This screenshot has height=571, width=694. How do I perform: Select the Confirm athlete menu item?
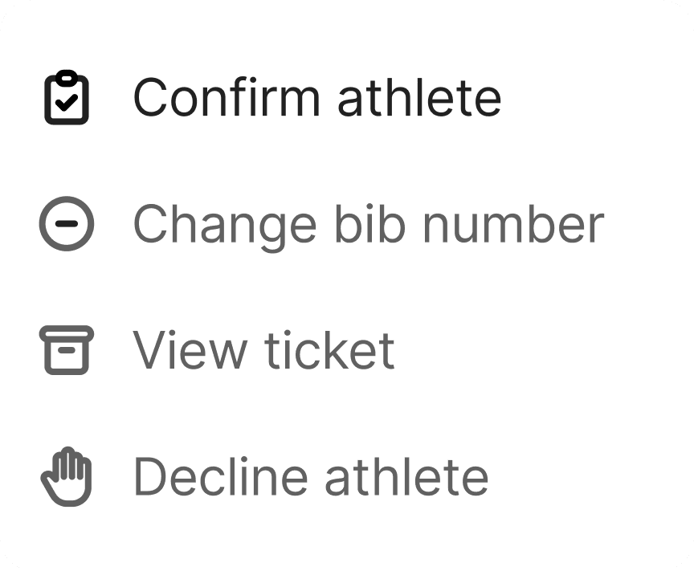pyautogui.click(x=316, y=98)
